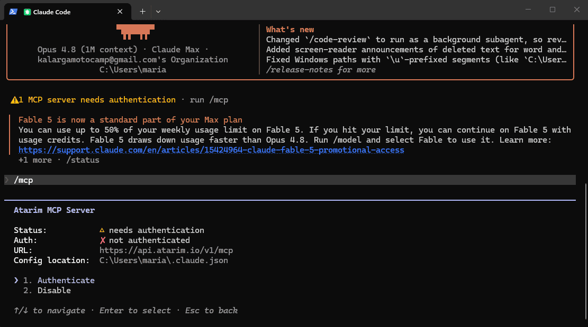This screenshot has width=588, height=327.
Task: Click the orange Claude mascot logo
Action: pos(135,32)
